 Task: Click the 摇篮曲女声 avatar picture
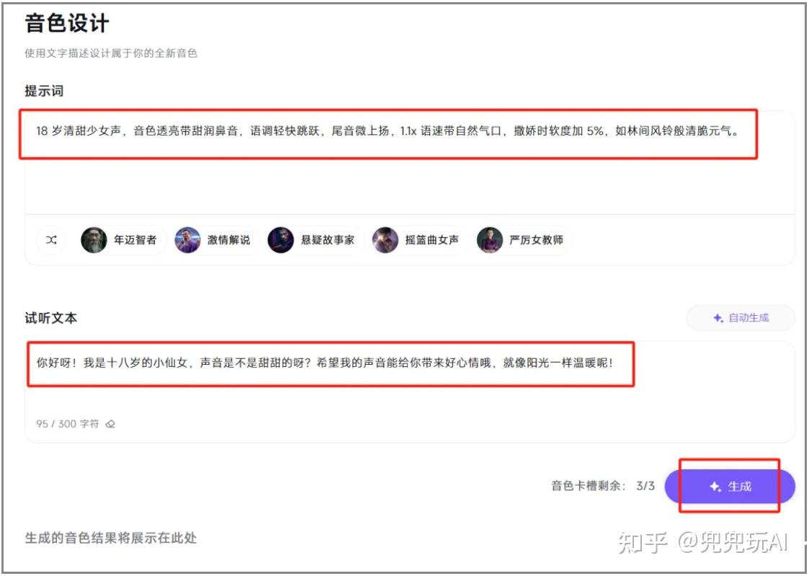point(385,240)
